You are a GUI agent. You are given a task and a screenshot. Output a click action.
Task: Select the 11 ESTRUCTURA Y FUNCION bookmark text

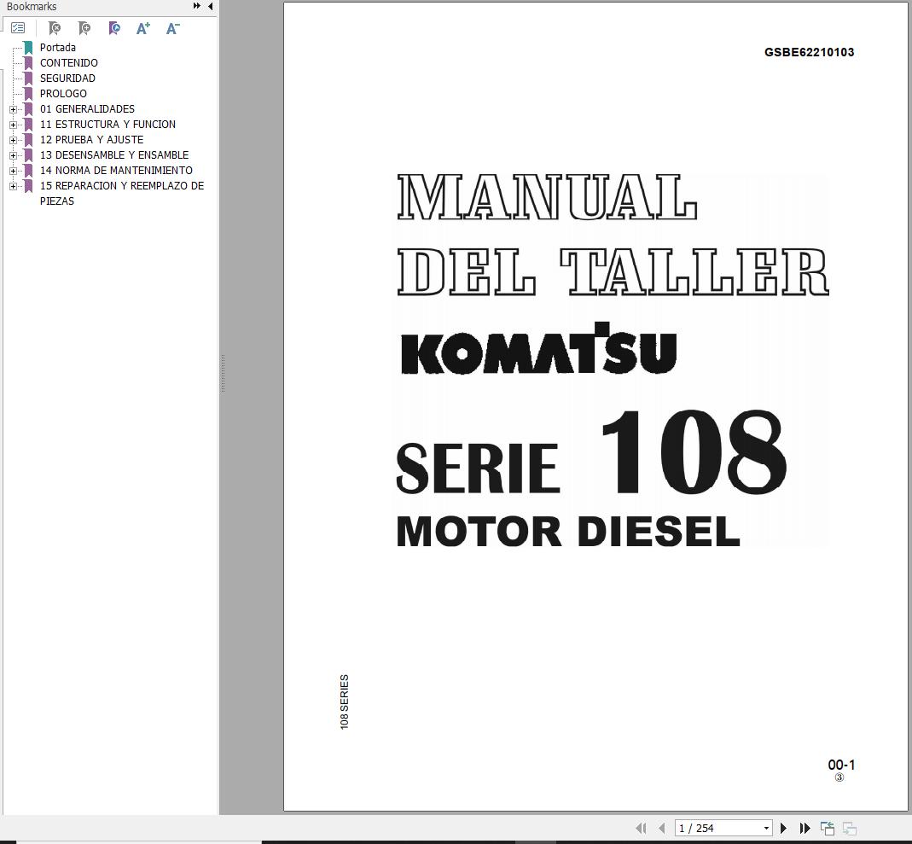pos(107,125)
